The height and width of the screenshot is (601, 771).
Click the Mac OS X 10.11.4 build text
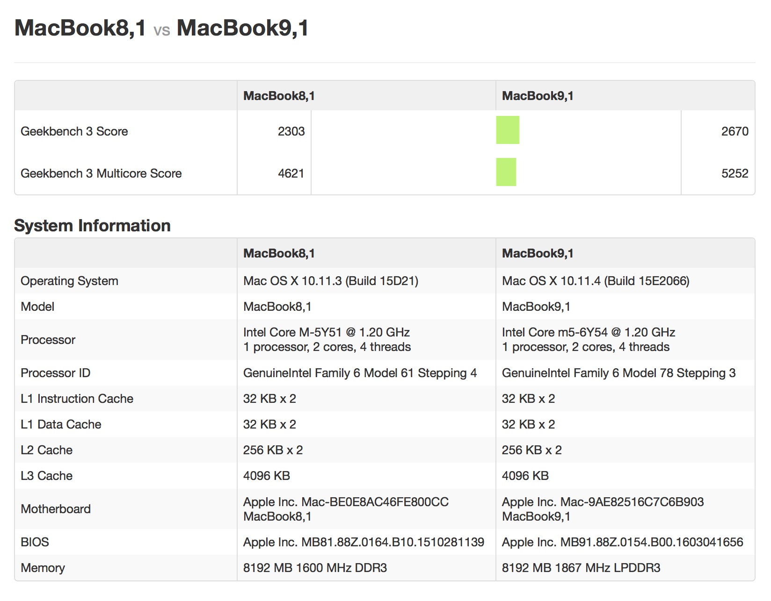point(595,281)
